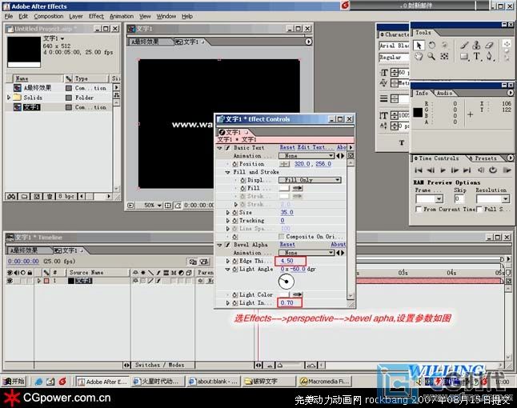Toggle video visibility eye for layer 1
This screenshot has height=408, width=517.
[10, 281]
